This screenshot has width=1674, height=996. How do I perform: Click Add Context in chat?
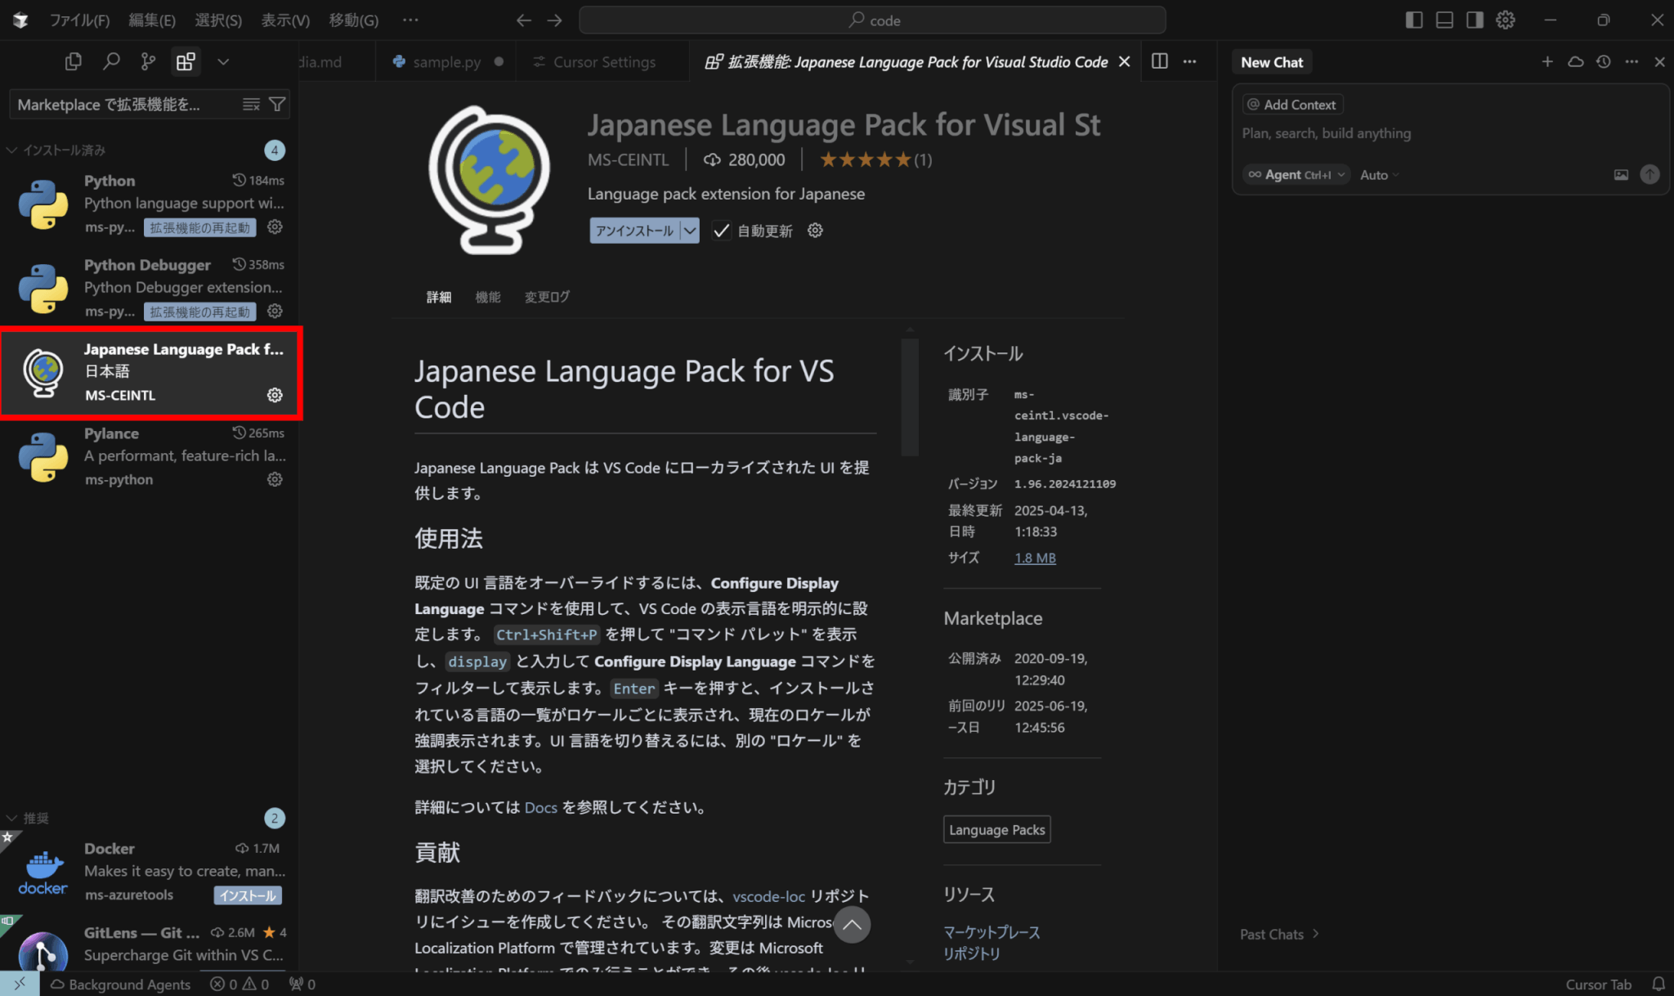[1292, 104]
